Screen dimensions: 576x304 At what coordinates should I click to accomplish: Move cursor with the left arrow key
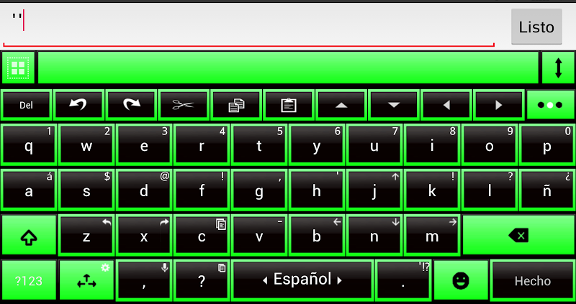[446, 105]
